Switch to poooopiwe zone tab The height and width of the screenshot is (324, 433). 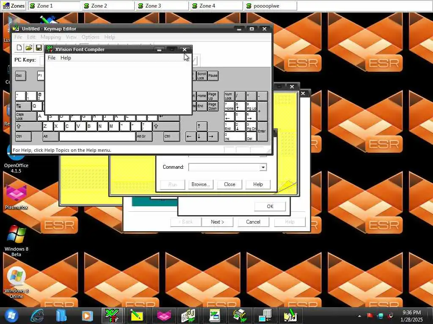[271, 6]
